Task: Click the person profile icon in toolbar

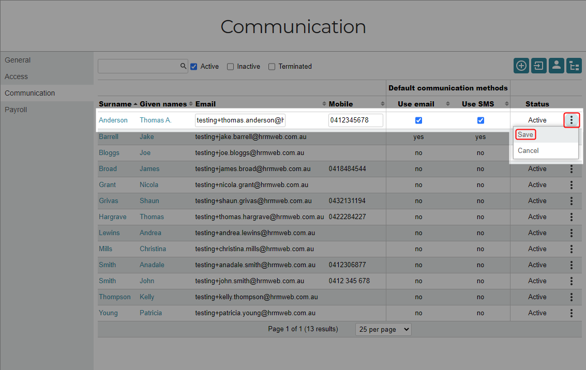Action: tap(556, 66)
